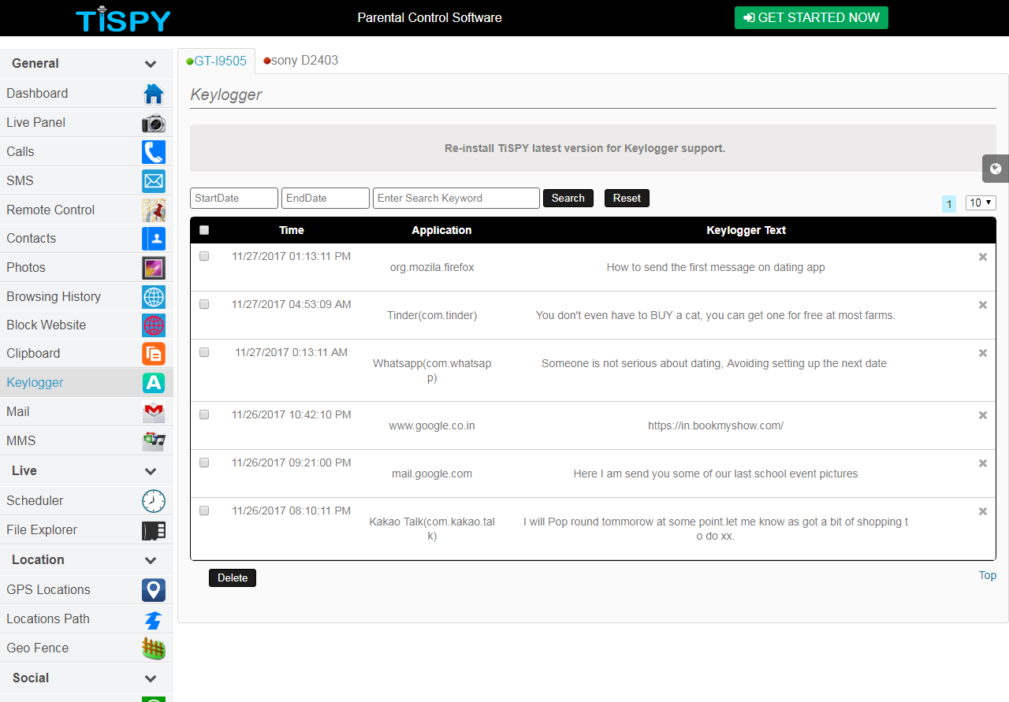
Task: Open Photos using its picture icon
Action: [154, 268]
